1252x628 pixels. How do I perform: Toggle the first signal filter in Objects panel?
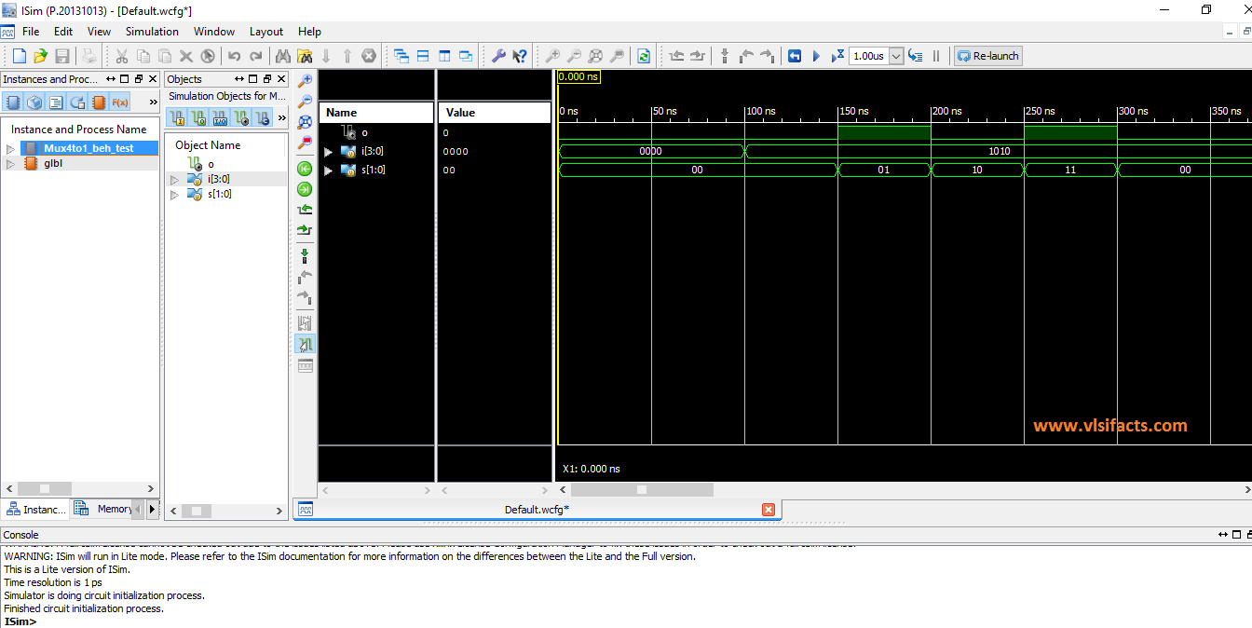tap(177, 117)
